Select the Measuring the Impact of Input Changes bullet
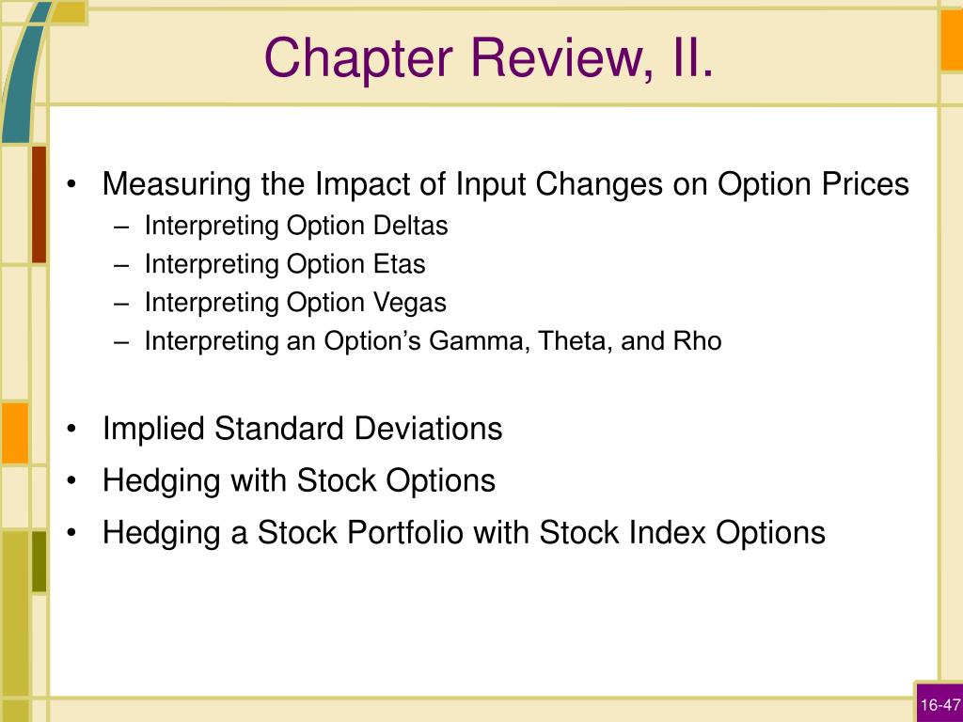Image resolution: width=963 pixels, height=722 pixels. 505,183
